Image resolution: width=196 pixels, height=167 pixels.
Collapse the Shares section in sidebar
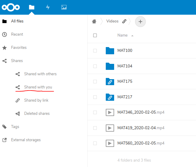click(x=17, y=61)
